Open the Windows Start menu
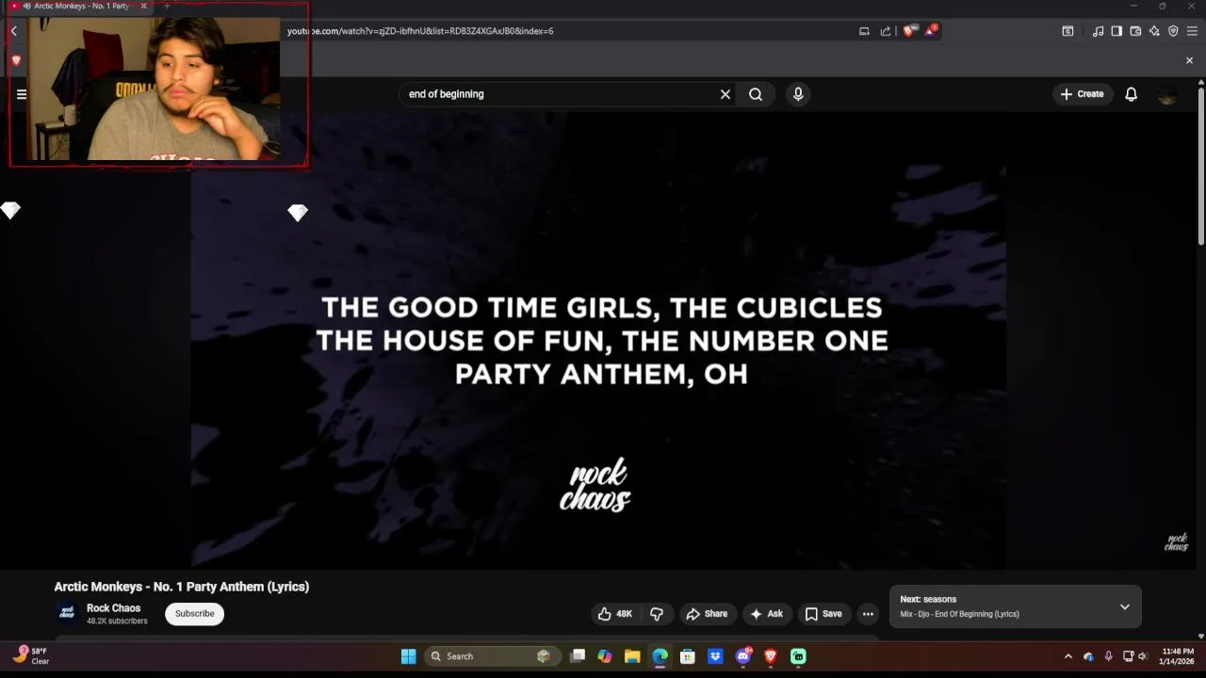1206x678 pixels. tap(408, 656)
